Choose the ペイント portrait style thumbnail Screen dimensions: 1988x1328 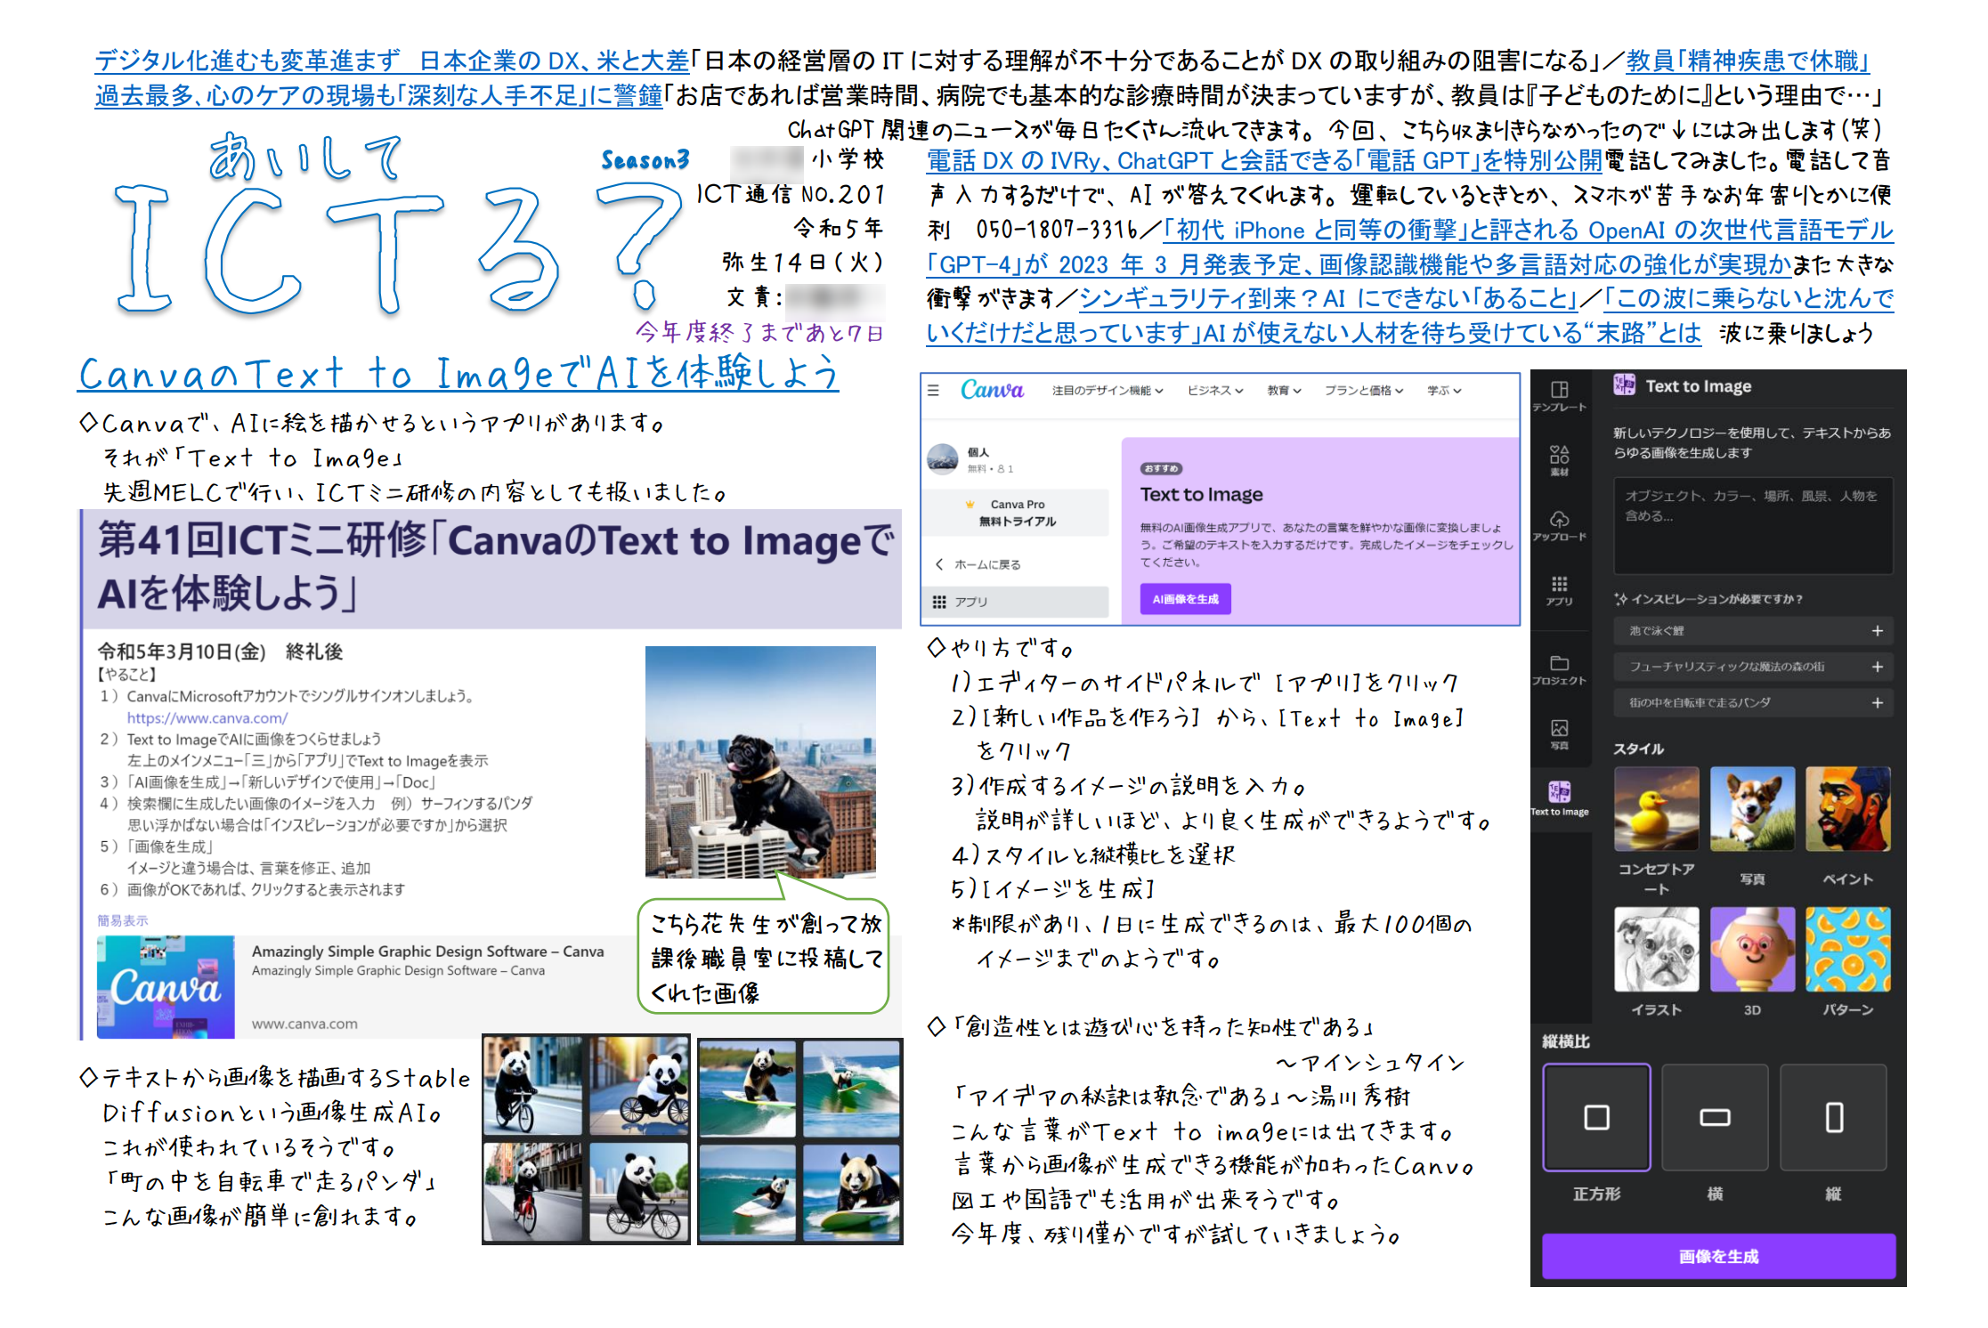(x=1848, y=809)
